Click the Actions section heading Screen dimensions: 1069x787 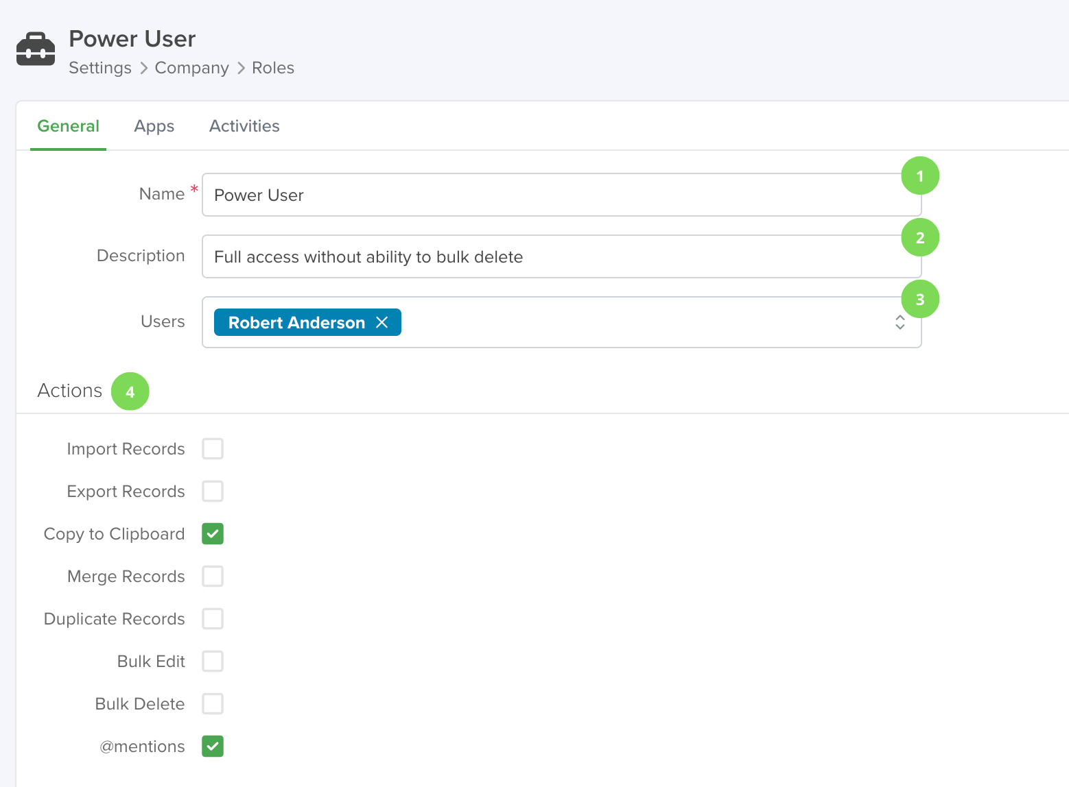[70, 391]
